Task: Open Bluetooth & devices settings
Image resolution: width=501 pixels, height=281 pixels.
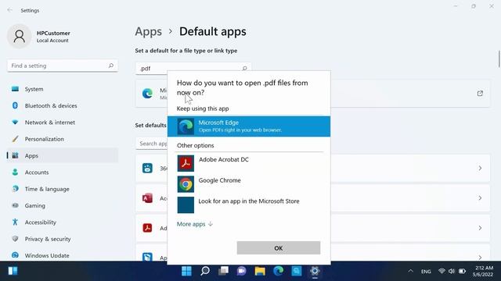Action: point(63,106)
